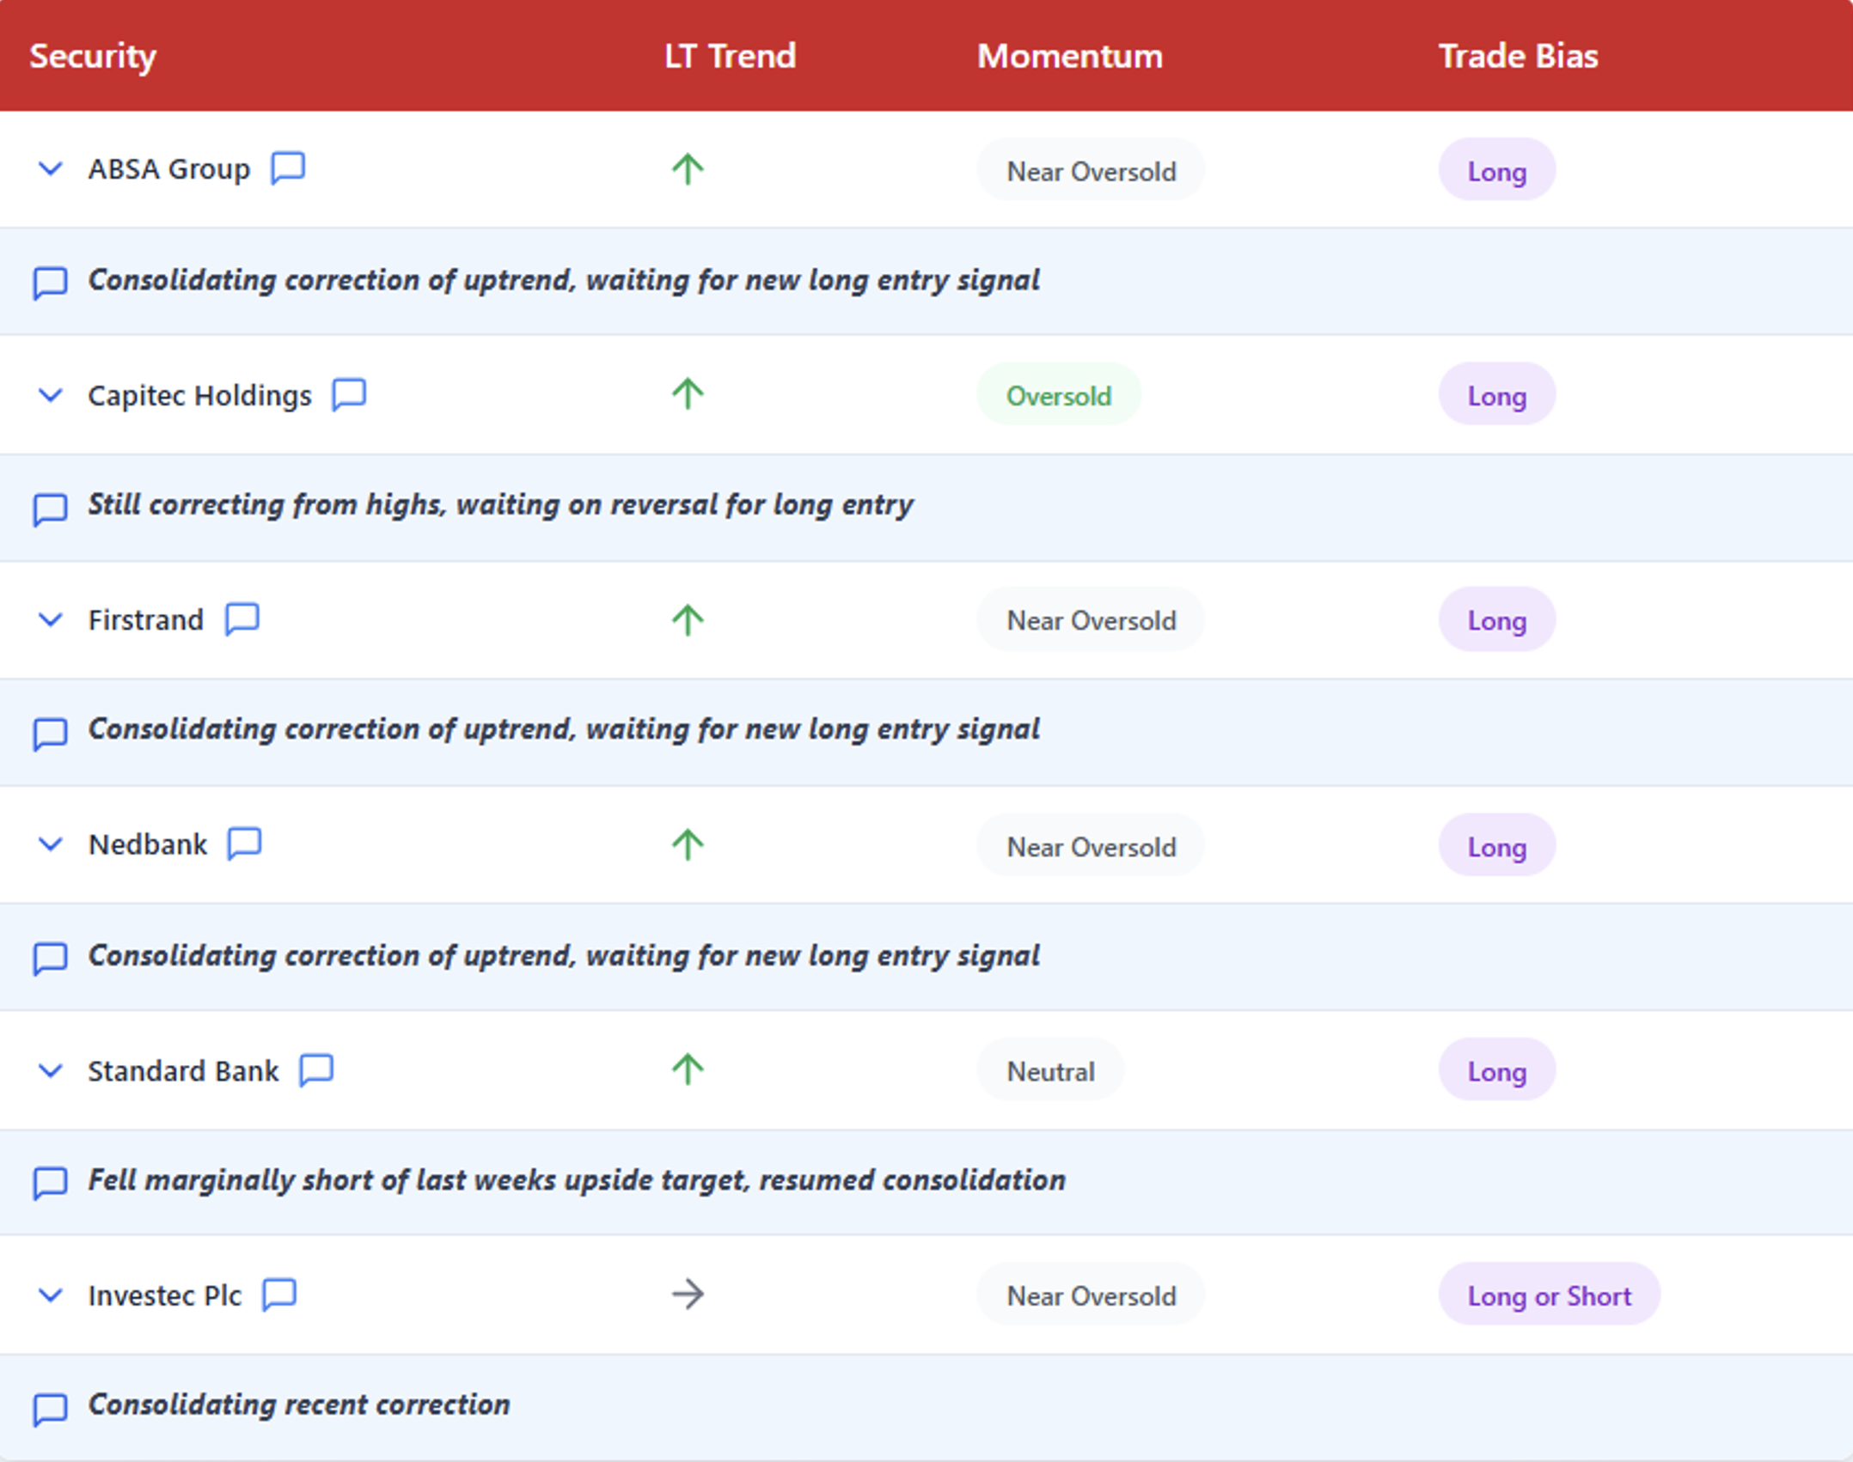Collapse Investec Plc row chevron
The height and width of the screenshot is (1462, 1853).
(x=51, y=1294)
